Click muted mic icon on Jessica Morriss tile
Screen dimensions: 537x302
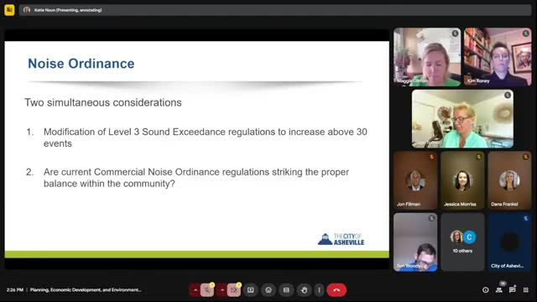click(x=479, y=157)
